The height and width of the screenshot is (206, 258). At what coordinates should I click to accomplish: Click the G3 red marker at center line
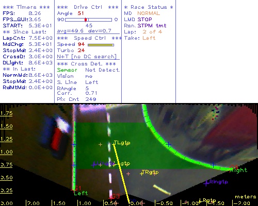(x=115, y=196)
